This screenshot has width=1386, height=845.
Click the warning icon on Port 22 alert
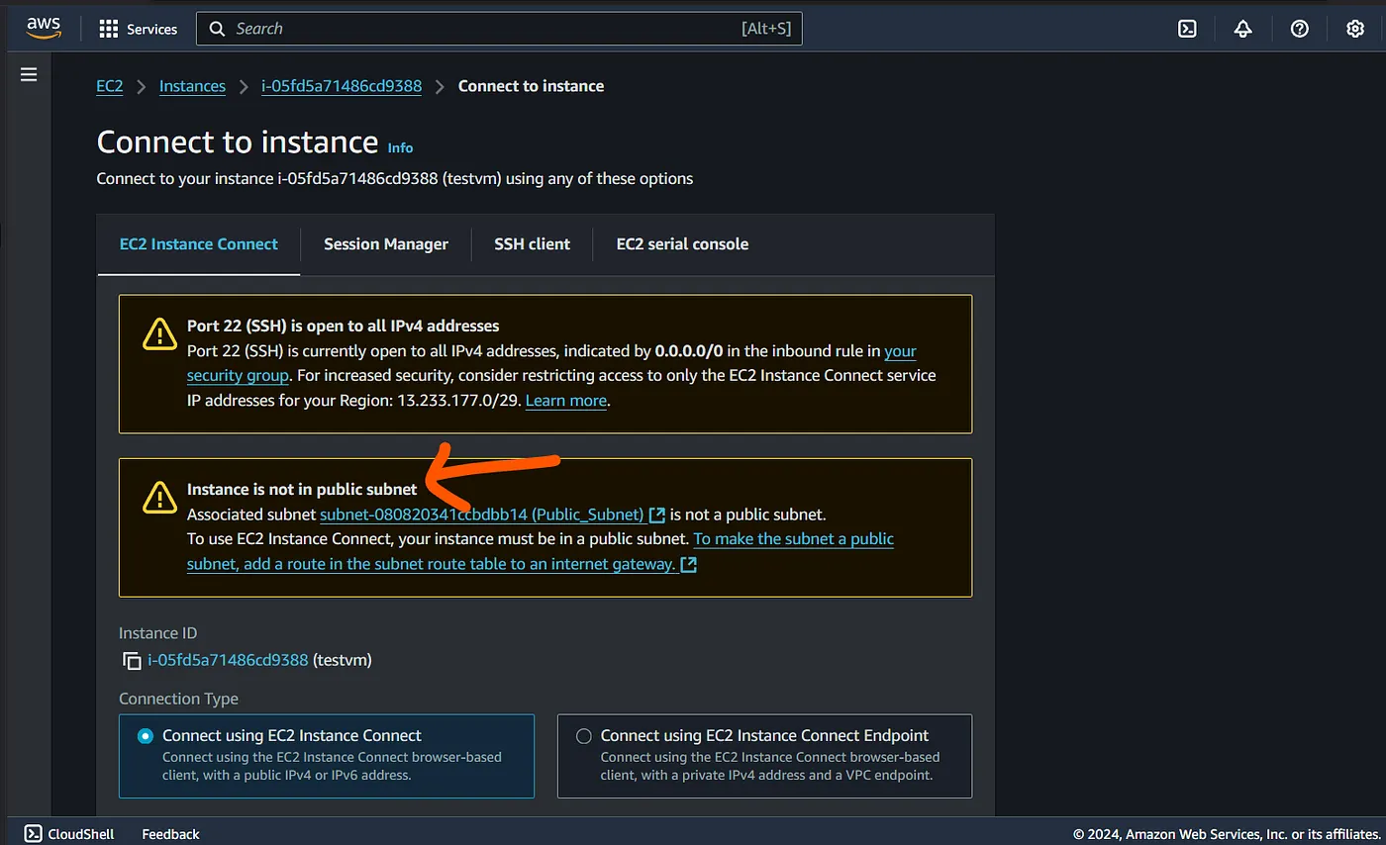tap(159, 334)
